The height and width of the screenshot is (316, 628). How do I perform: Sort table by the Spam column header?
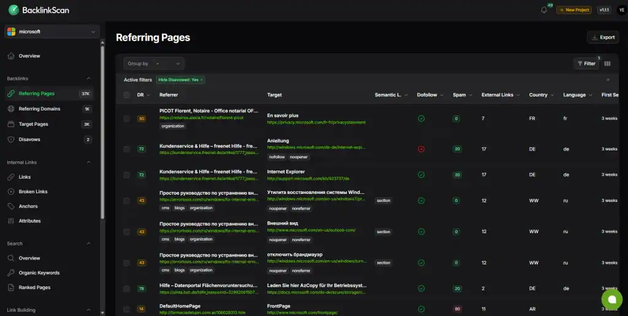point(459,95)
